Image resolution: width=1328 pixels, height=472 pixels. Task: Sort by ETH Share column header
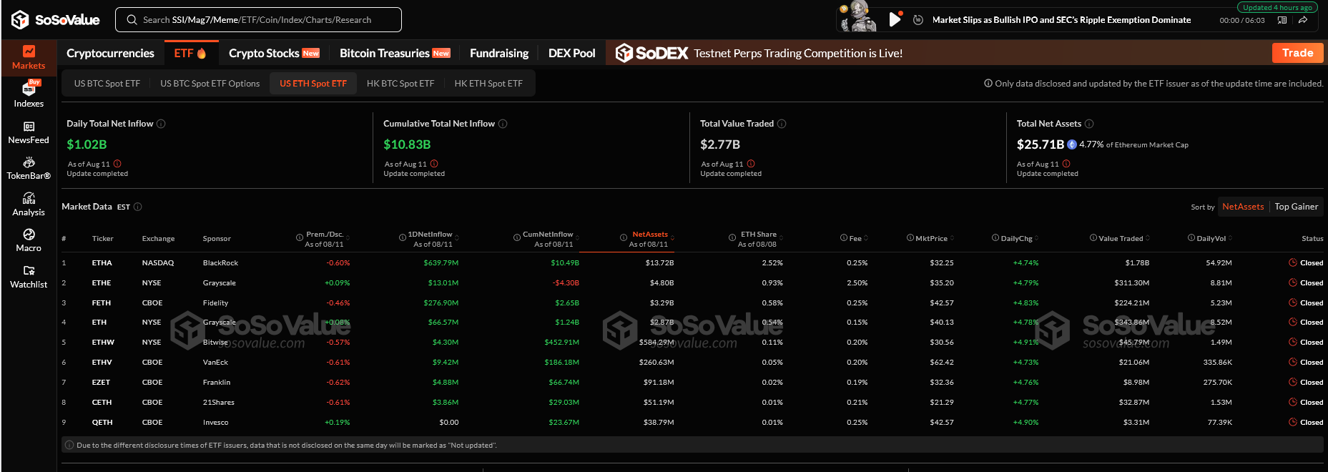(x=757, y=239)
